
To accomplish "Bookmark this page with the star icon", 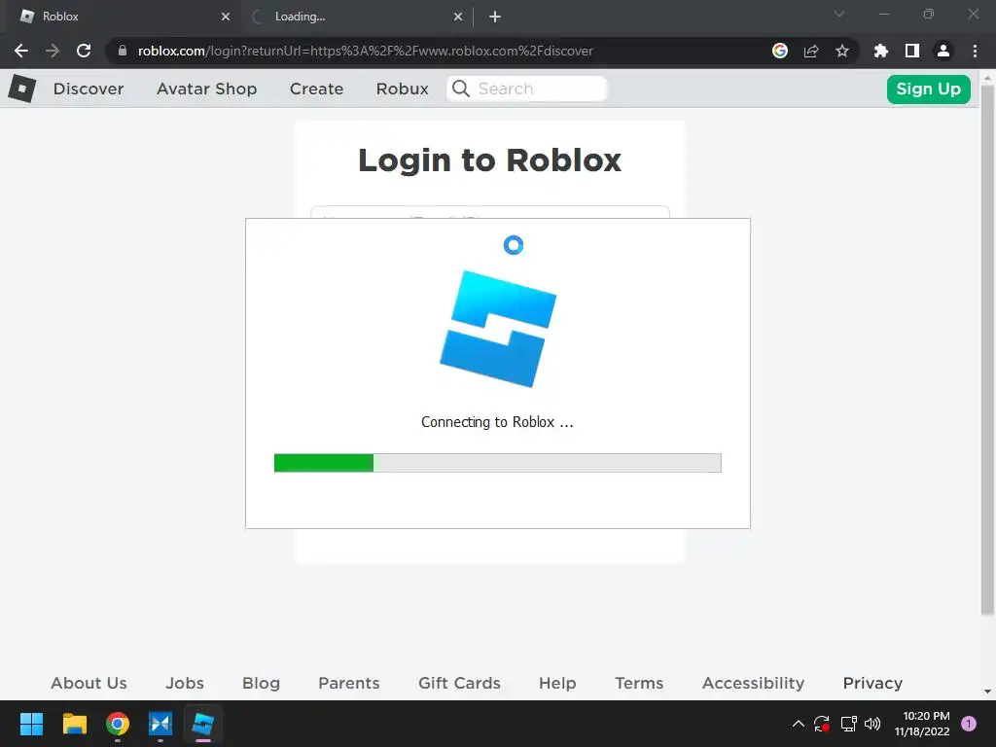I will click(x=842, y=51).
